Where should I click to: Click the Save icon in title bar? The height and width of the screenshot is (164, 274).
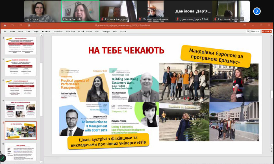5,25
